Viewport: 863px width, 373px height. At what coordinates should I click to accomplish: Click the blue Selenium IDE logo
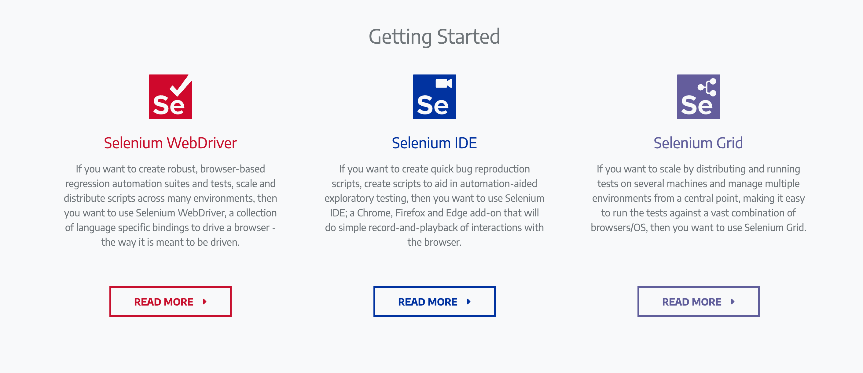pyautogui.click(x=434, y=97)
